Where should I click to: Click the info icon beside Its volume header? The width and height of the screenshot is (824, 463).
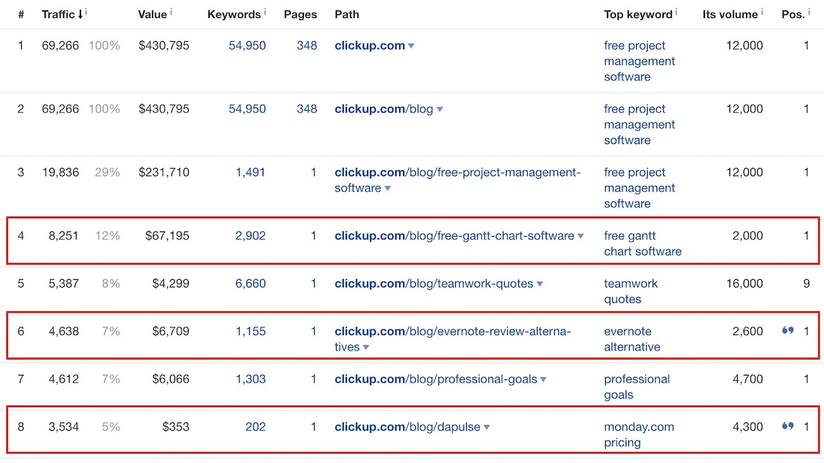click(762, 12)
